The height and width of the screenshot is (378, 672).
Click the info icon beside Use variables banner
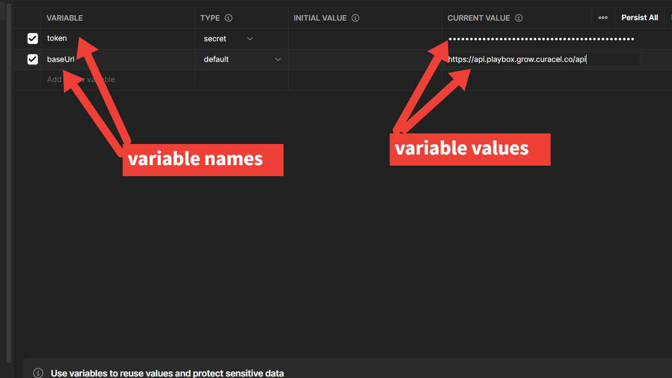[x=38, y=373]
